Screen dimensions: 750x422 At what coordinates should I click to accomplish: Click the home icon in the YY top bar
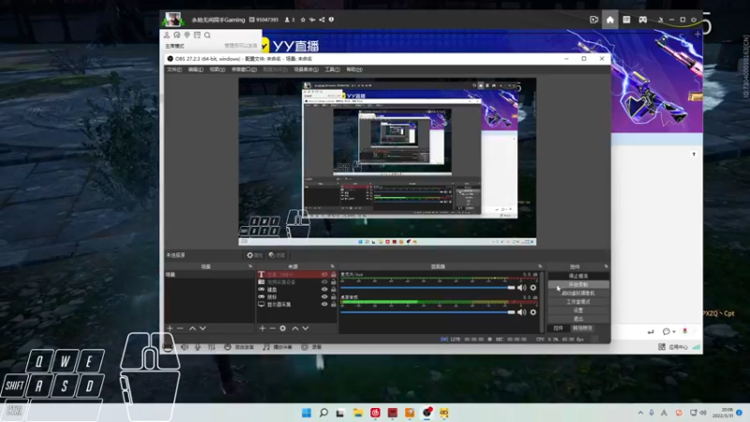pyautogui.click(x=610, y=20)
